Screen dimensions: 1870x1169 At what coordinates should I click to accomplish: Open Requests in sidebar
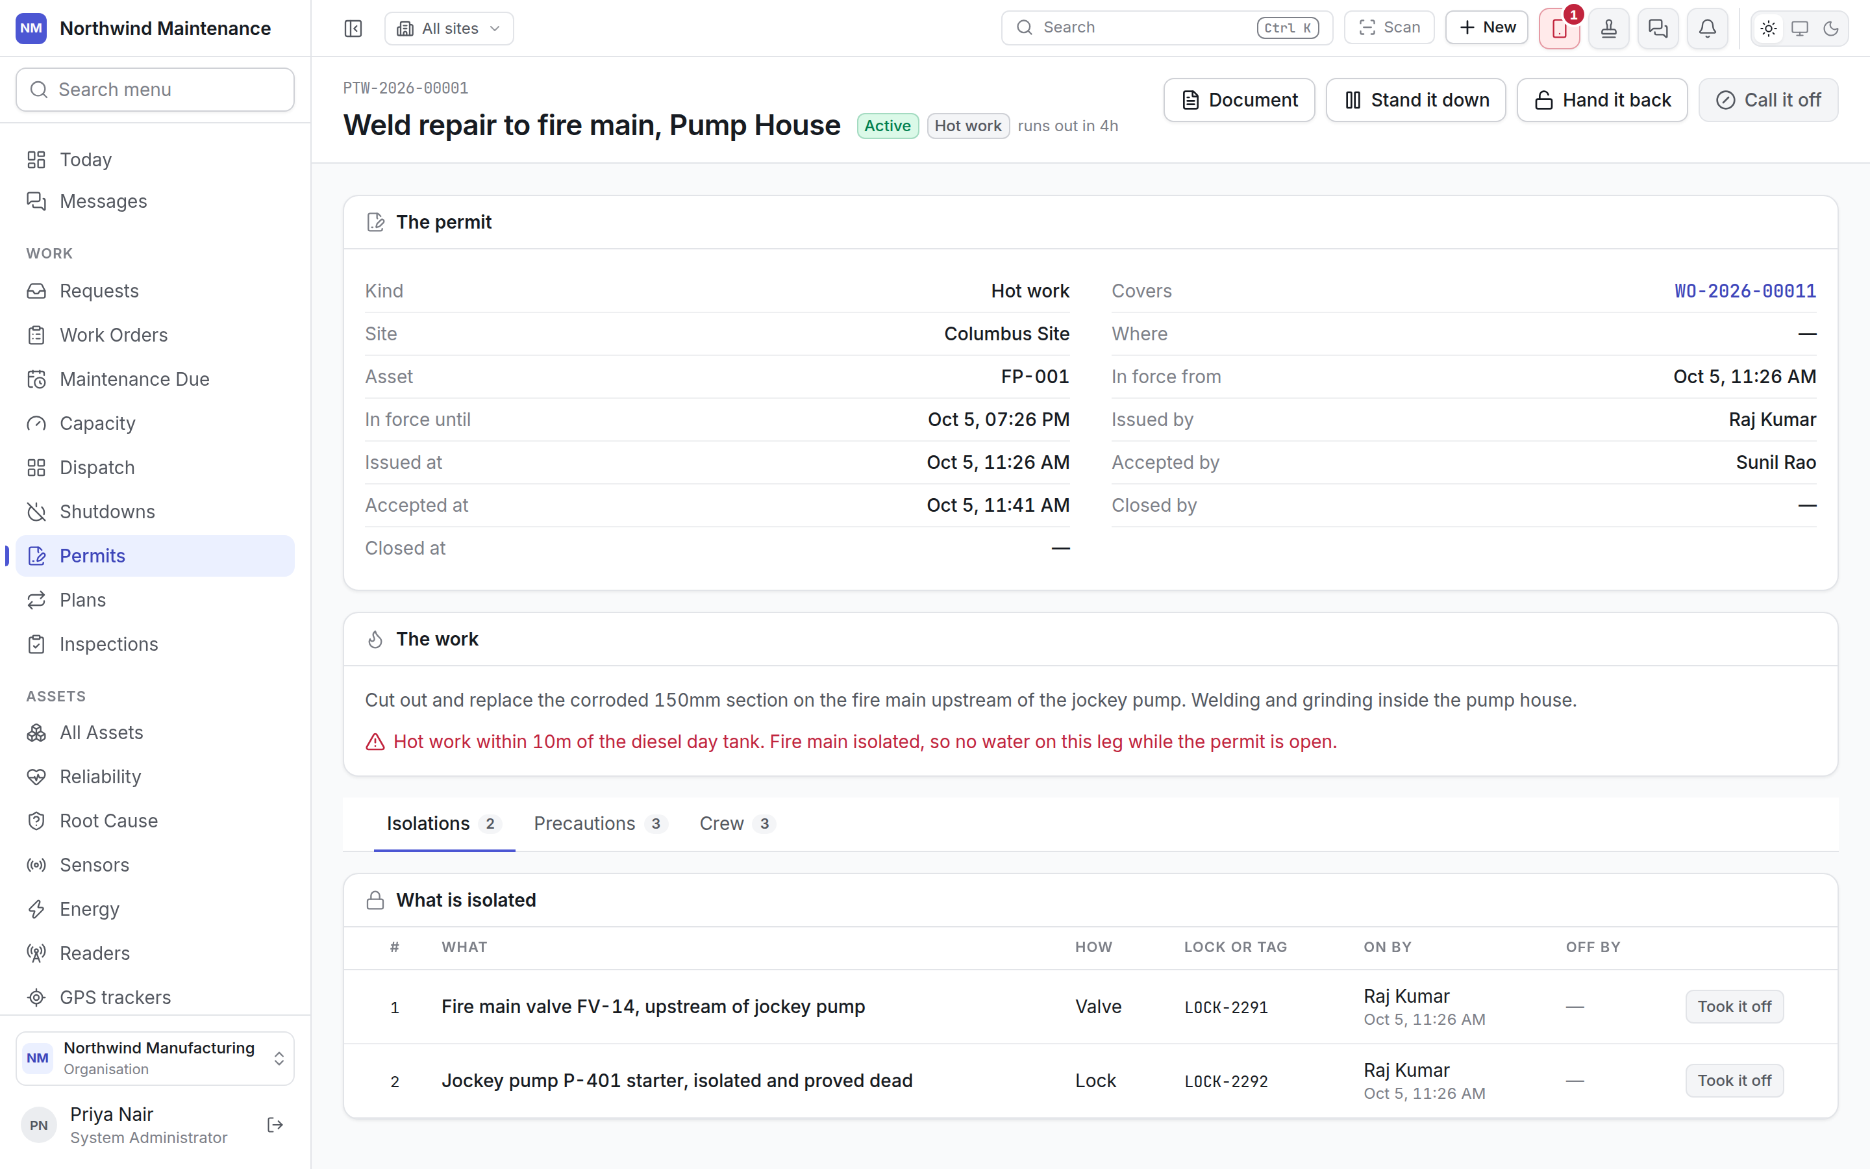pos(155,291)
